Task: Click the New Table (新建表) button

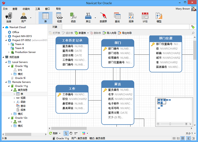Action: [x=80, y=33]
